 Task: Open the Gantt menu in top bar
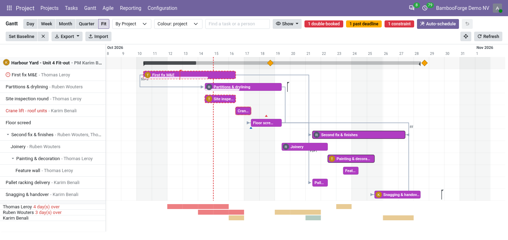[x=90, y=8]
